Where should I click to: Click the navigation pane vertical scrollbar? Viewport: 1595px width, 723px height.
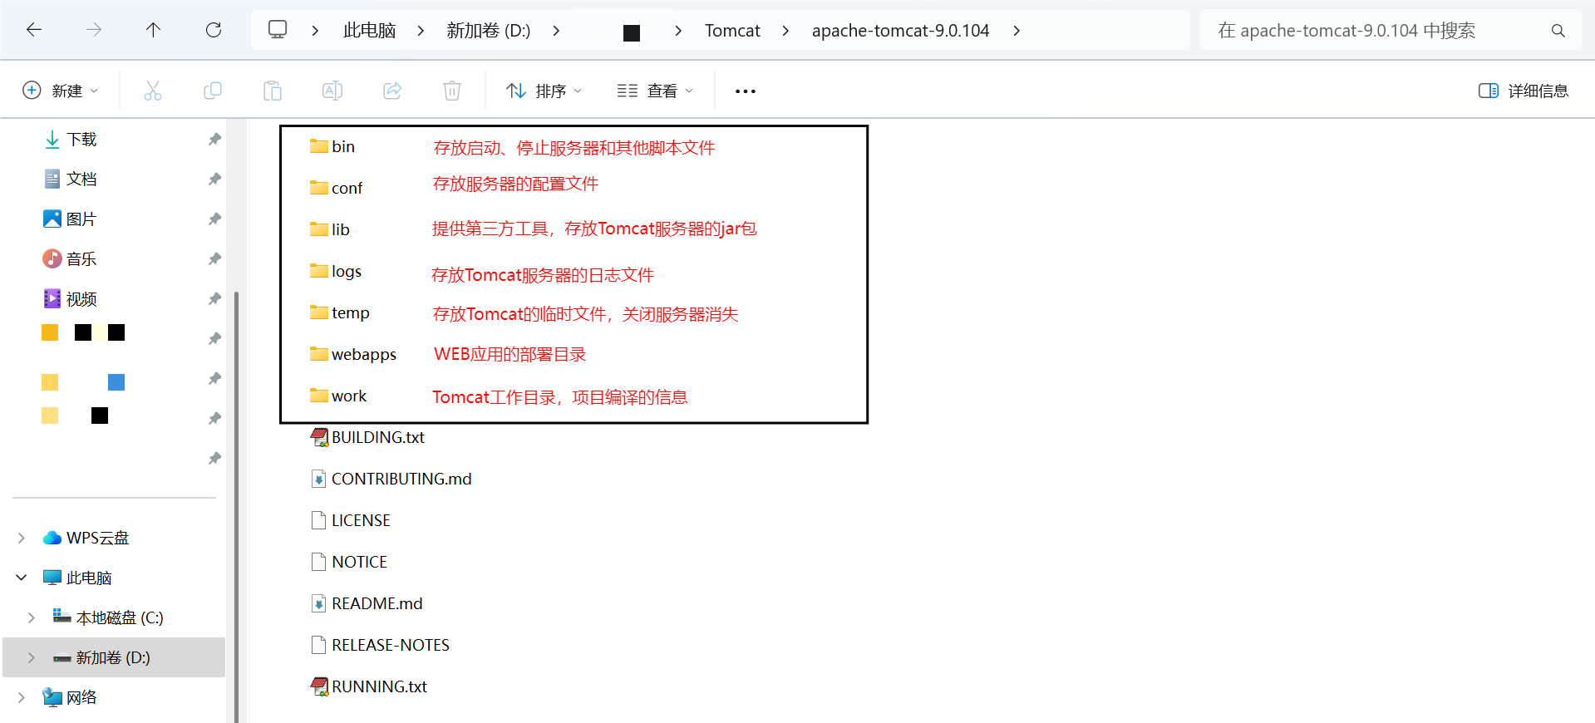[237, 507]
